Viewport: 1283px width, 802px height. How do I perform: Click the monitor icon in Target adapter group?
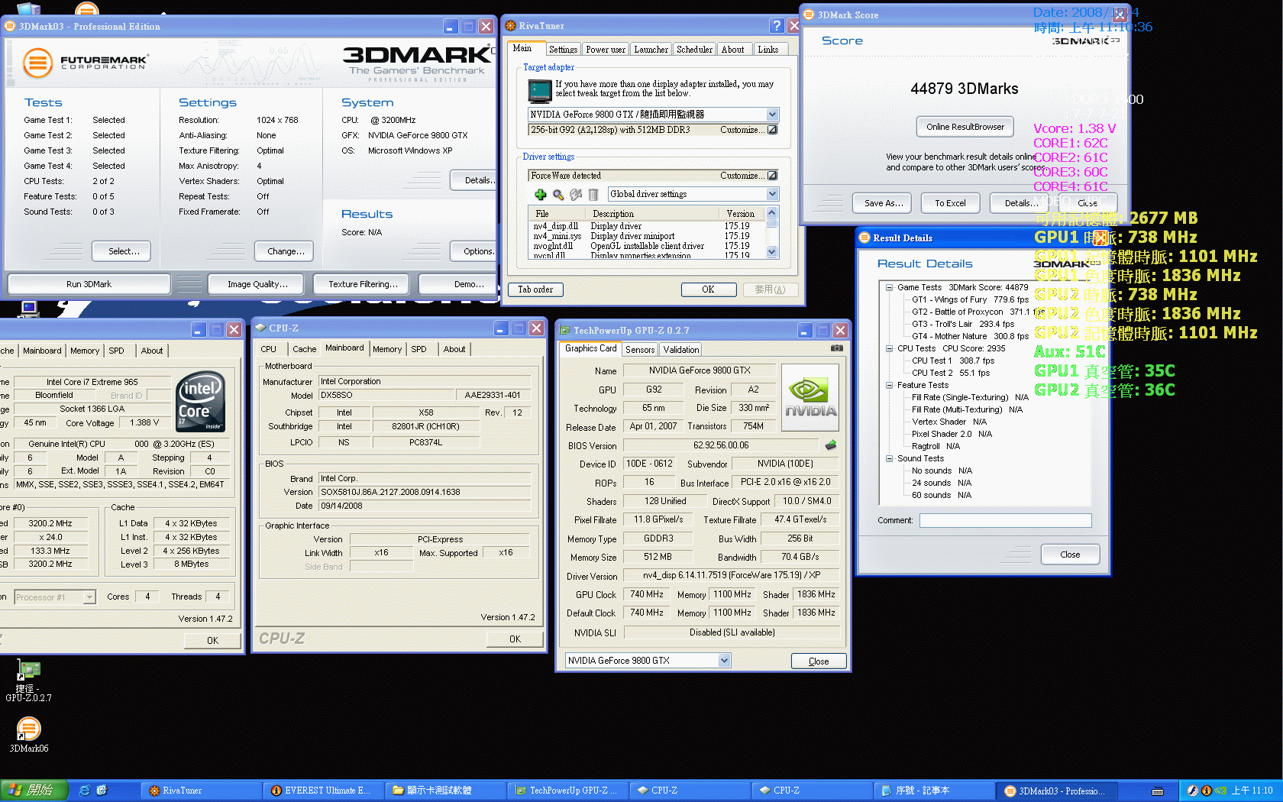(x=540, y=91)
